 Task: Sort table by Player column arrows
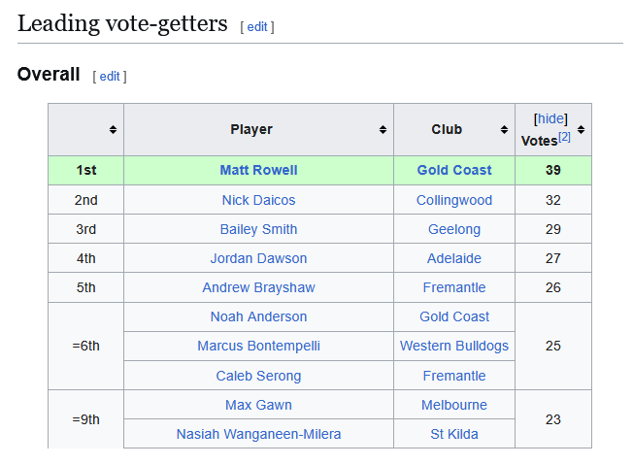[x=383, y=130]
